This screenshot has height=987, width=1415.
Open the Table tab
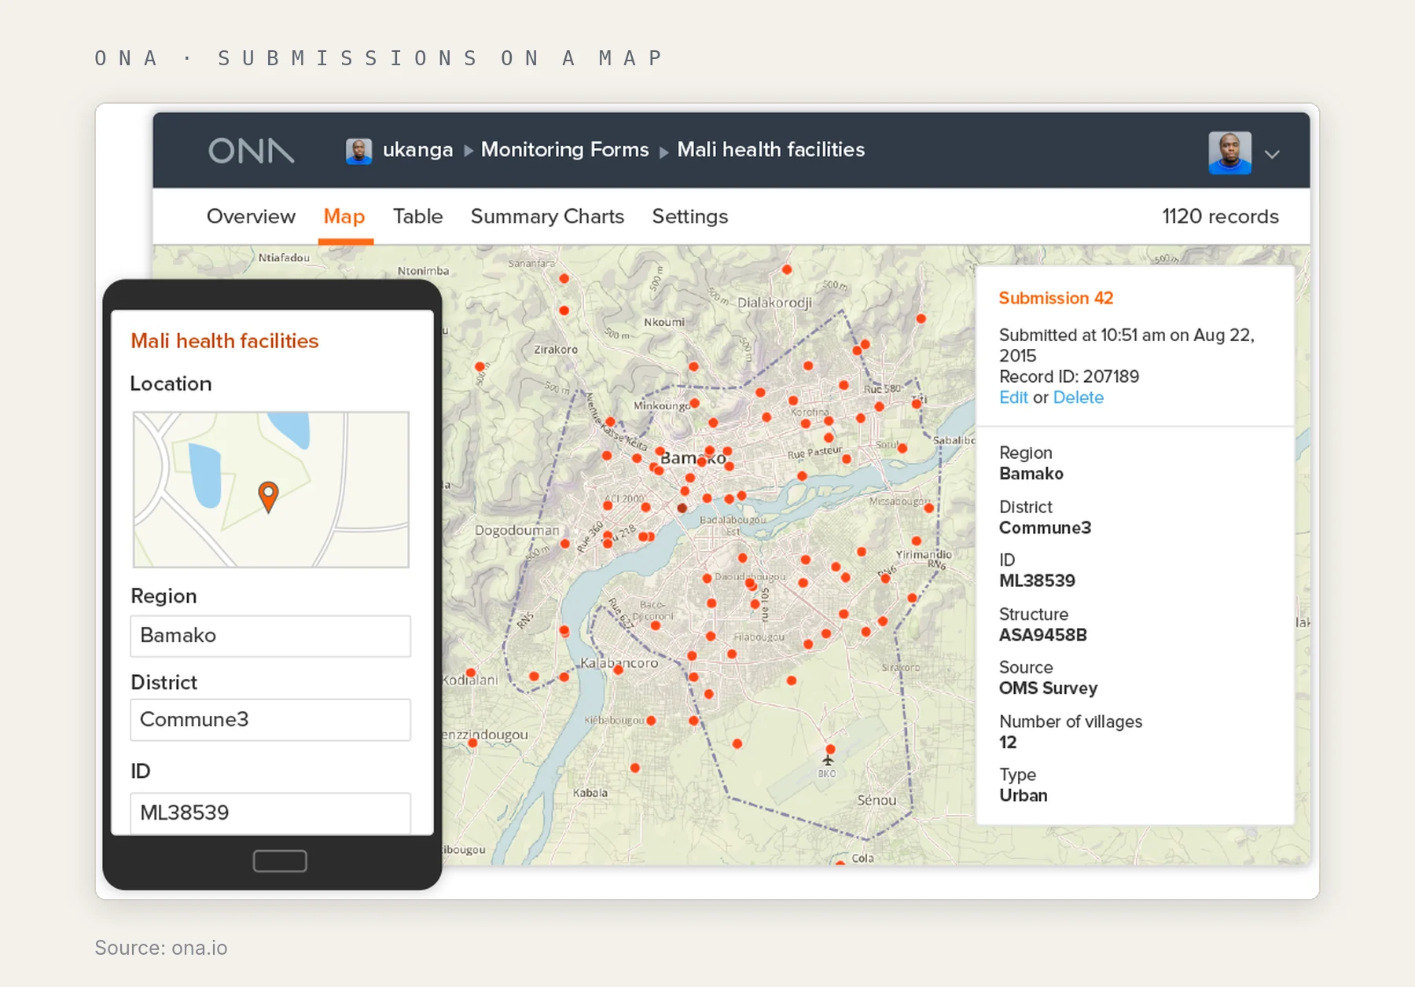coord(417,216)
